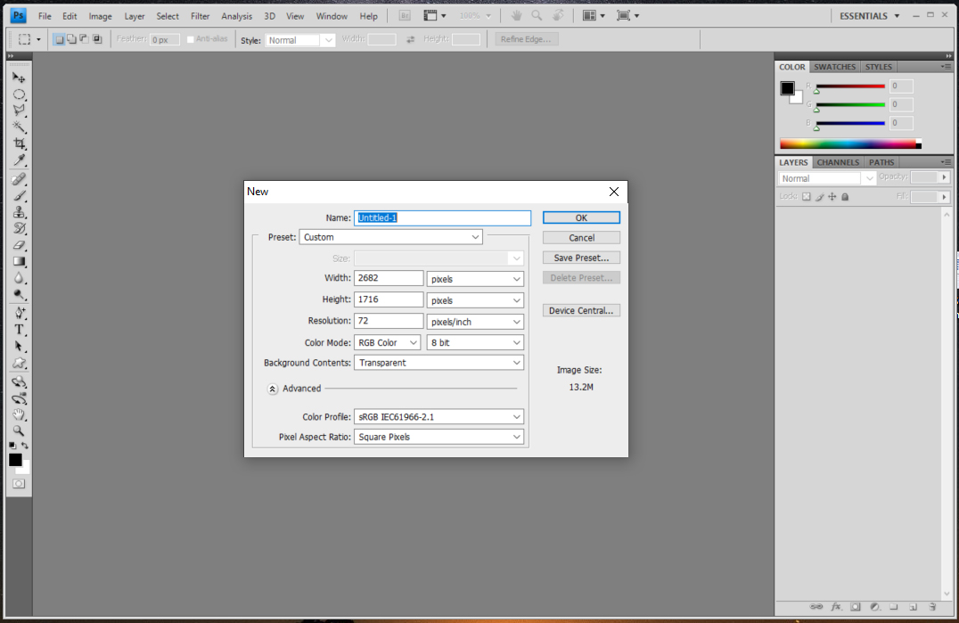Activate the Gradient tool
This screenshot has height=623, width=959.
click(x=19, y=261)
